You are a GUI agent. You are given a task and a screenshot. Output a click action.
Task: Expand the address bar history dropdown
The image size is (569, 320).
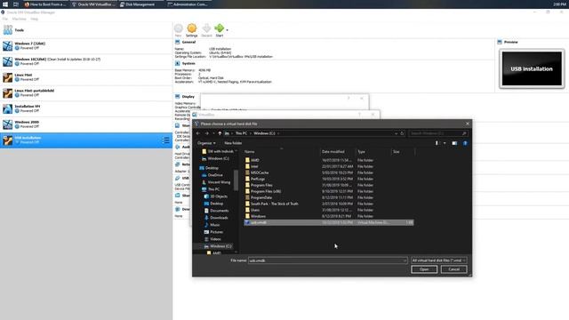[396, 133]
